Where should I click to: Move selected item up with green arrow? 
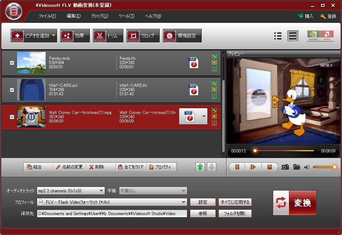(x=201, y=167)
